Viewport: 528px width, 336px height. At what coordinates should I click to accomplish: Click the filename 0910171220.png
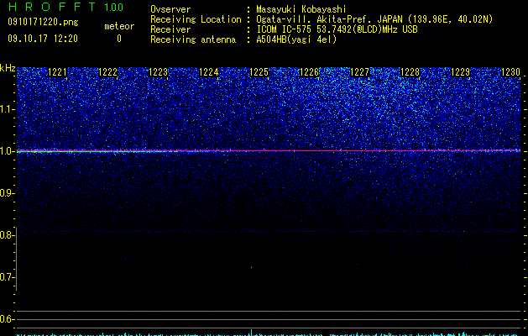[x=43, y=22]
